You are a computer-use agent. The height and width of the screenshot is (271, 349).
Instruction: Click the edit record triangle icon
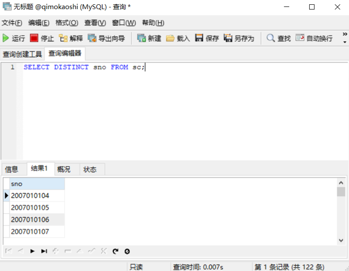[79, 251]
